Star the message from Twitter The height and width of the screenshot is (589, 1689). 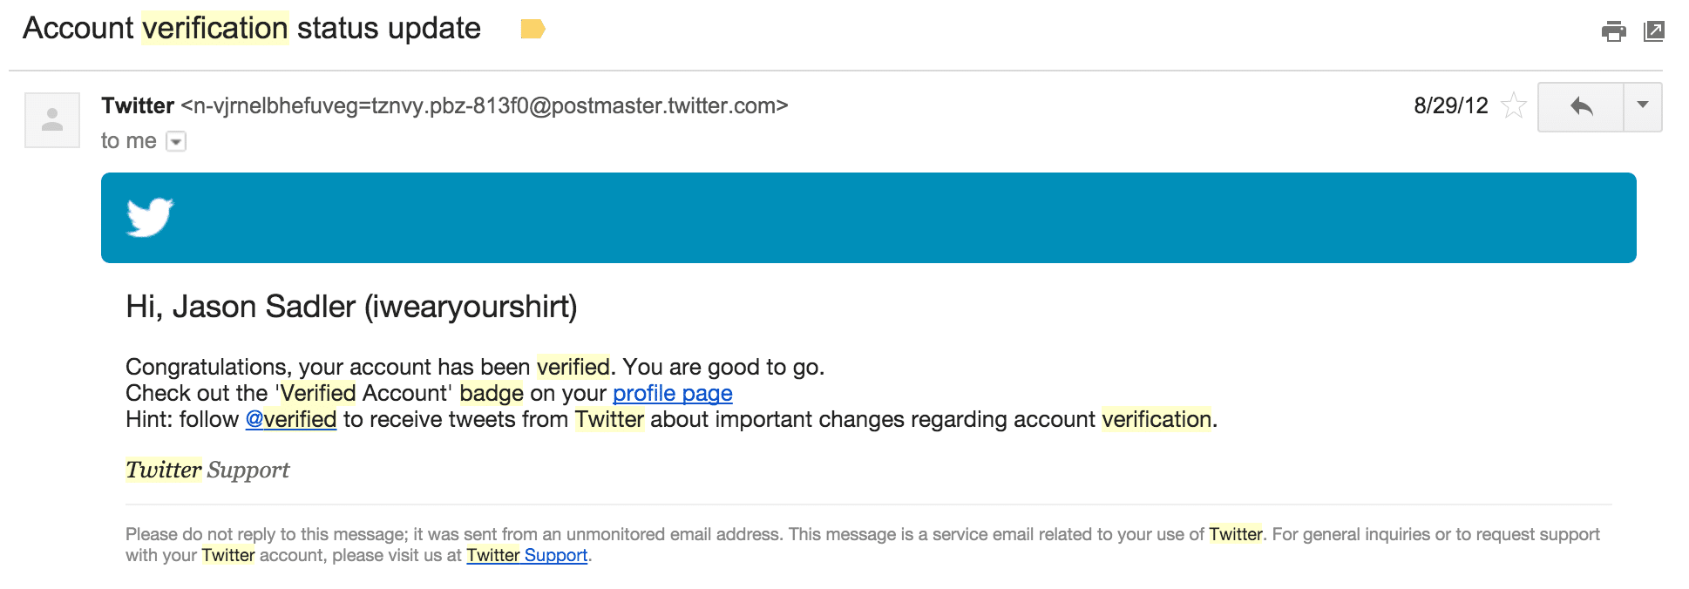tap(1514, 106)
